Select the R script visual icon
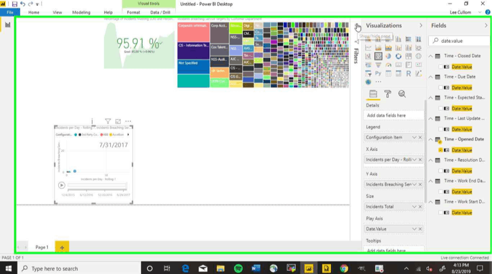 [x=408, y=74]
